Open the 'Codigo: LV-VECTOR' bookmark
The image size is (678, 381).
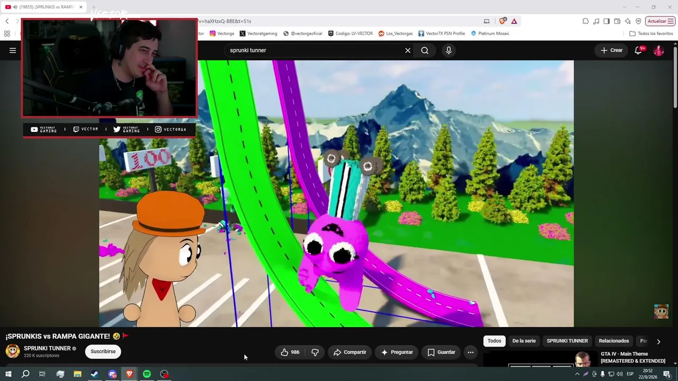[350, 33]
